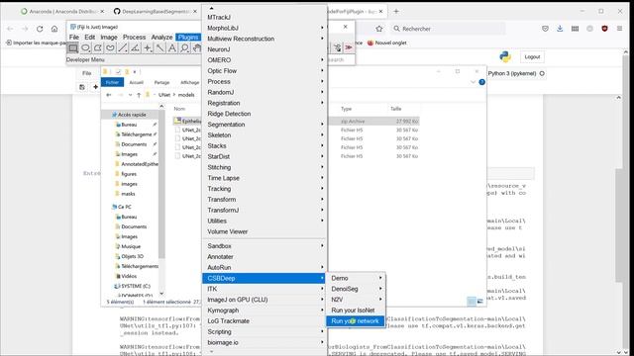Select the Polygon selection tool
This screenshot has width=634, height=356.
coord(98,48)
